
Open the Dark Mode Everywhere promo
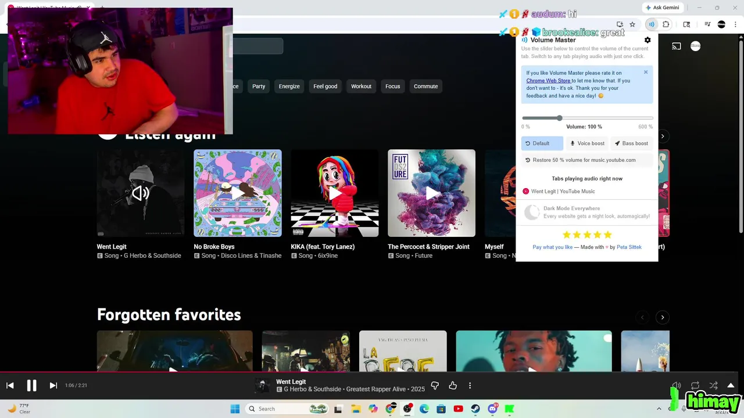pos(587,212)
